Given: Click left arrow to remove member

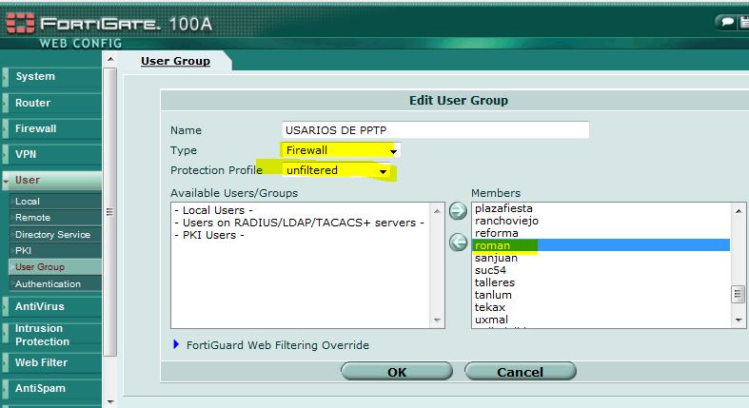Looking at the screenshot, I should (458, 243).
